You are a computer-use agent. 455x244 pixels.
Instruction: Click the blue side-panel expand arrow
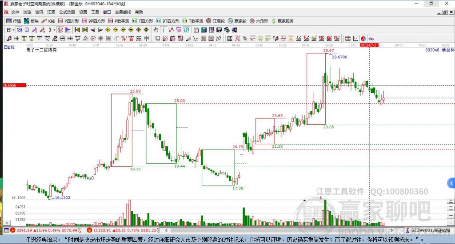[451, 183]
